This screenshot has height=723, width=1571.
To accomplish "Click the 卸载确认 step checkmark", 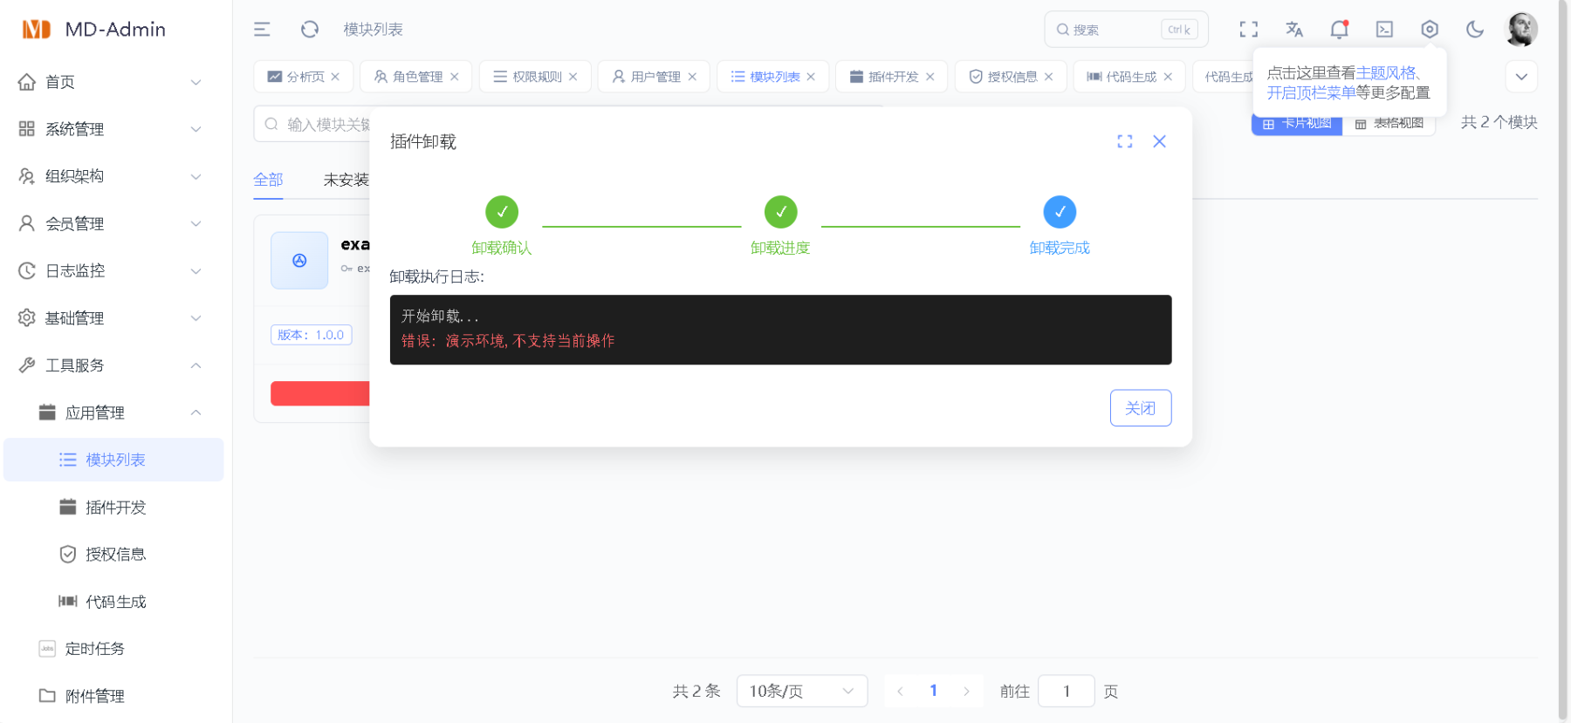I will coord(502,212).
